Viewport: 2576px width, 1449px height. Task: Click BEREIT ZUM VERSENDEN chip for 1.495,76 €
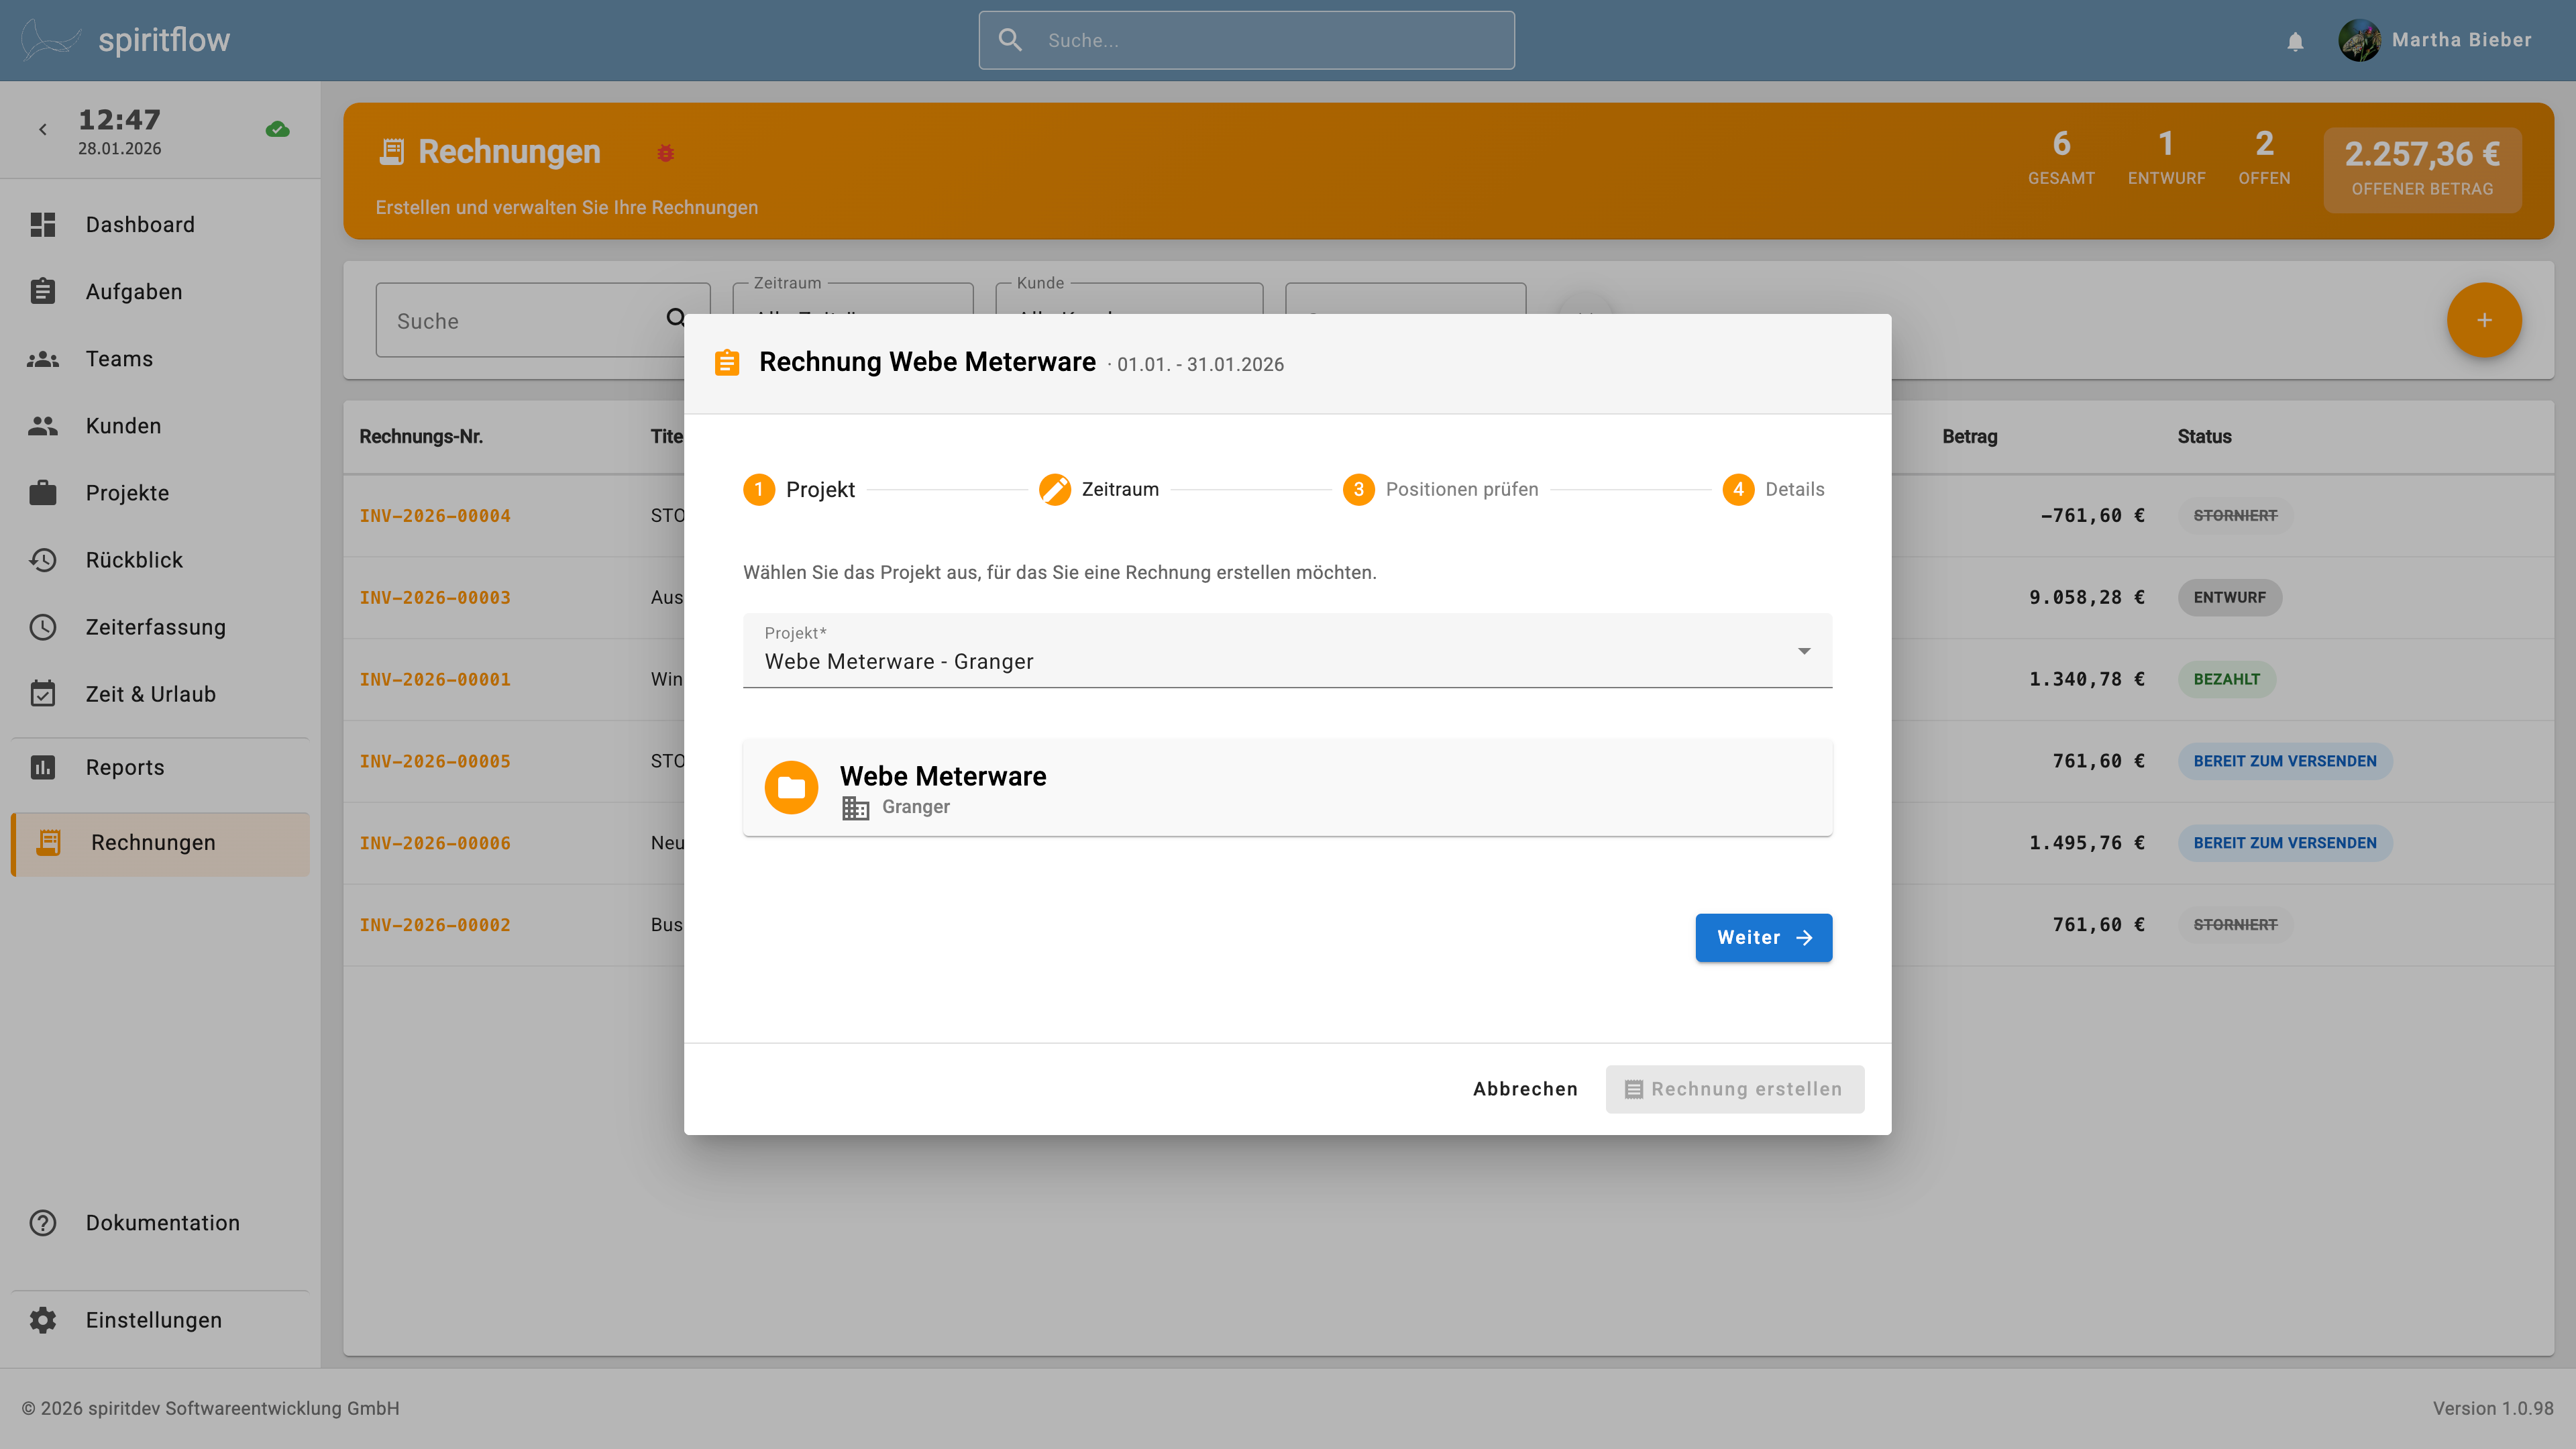click(x=2284, y=843)
